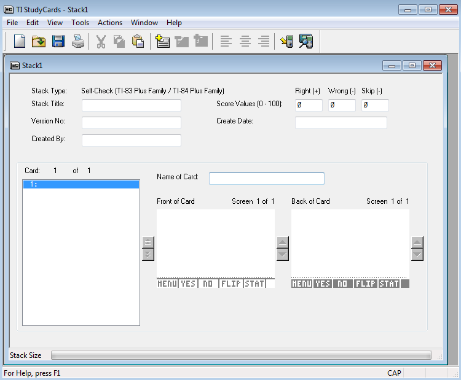The width and height of the screenshot is (461, 380).
Task: Click the Cut scissors icon
Action: click(x=101, y=41)
